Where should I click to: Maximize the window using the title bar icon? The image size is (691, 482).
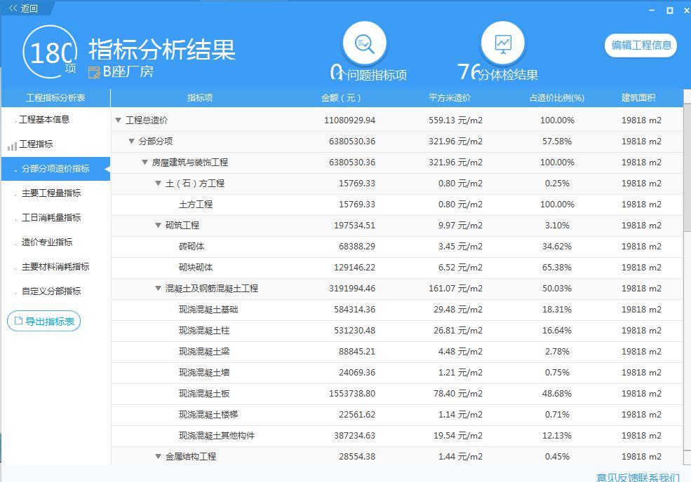pos(669,10)
